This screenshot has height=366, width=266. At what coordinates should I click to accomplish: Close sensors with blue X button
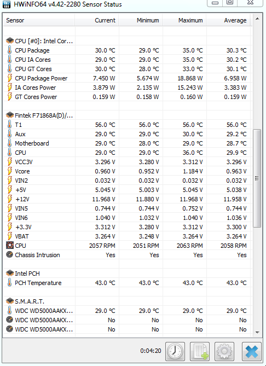252,351
